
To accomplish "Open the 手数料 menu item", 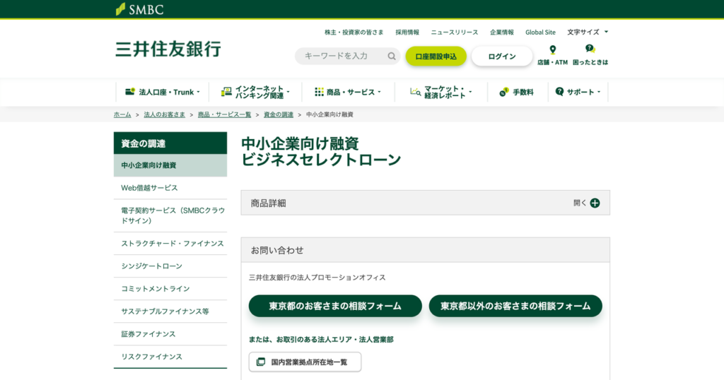I will 517,93.
